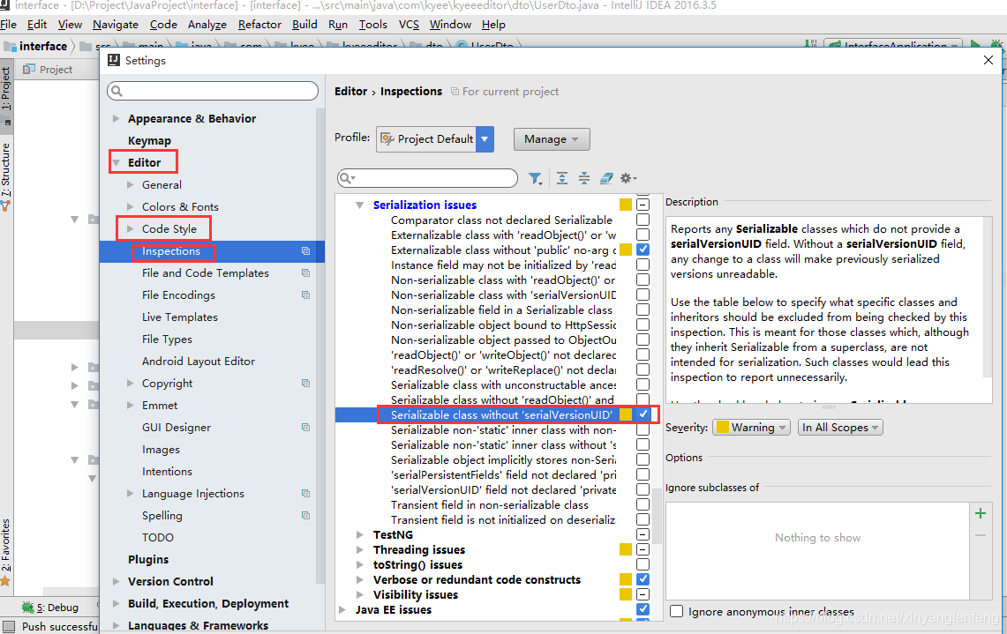
Task: Click the Debug bug icon in bottom tool bar
Action: pos(27,607)
